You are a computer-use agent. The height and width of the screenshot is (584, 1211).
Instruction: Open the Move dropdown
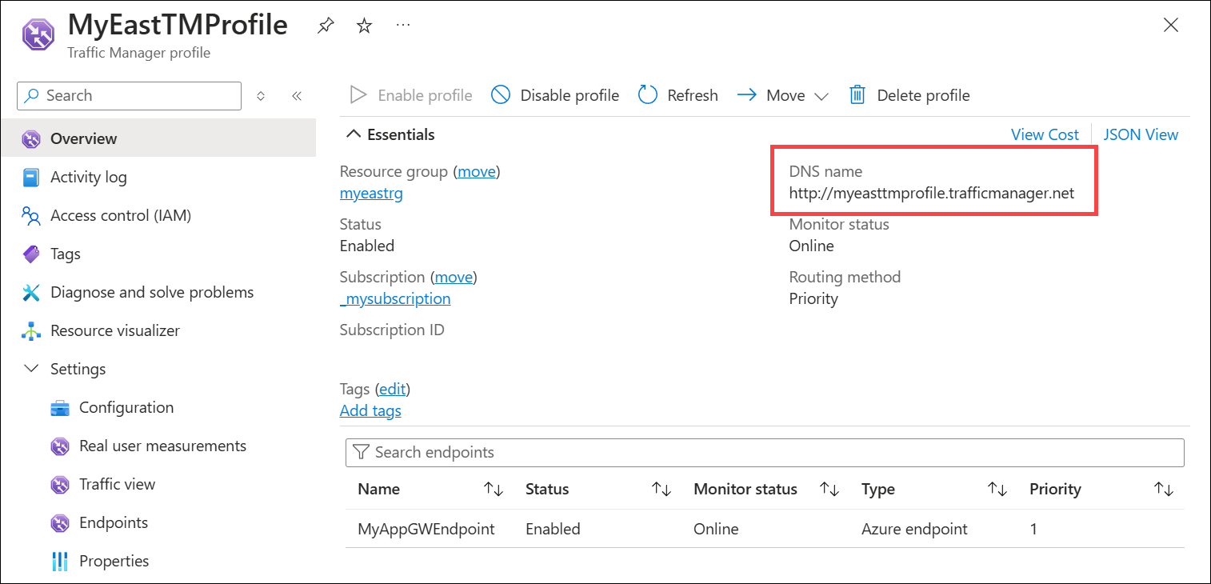[x=823, y=94]
